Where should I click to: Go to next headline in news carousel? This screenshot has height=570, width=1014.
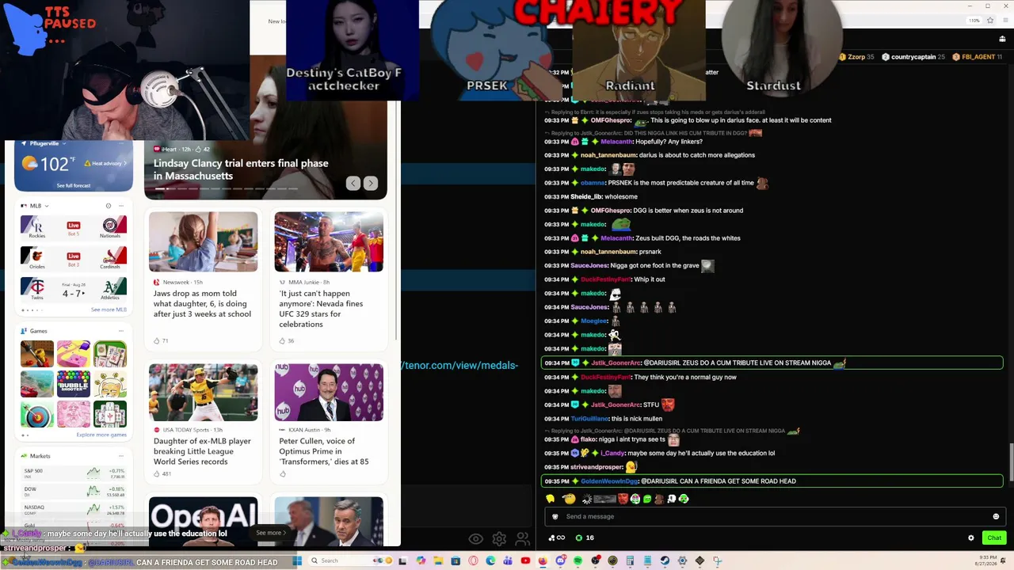pos(371,184)
